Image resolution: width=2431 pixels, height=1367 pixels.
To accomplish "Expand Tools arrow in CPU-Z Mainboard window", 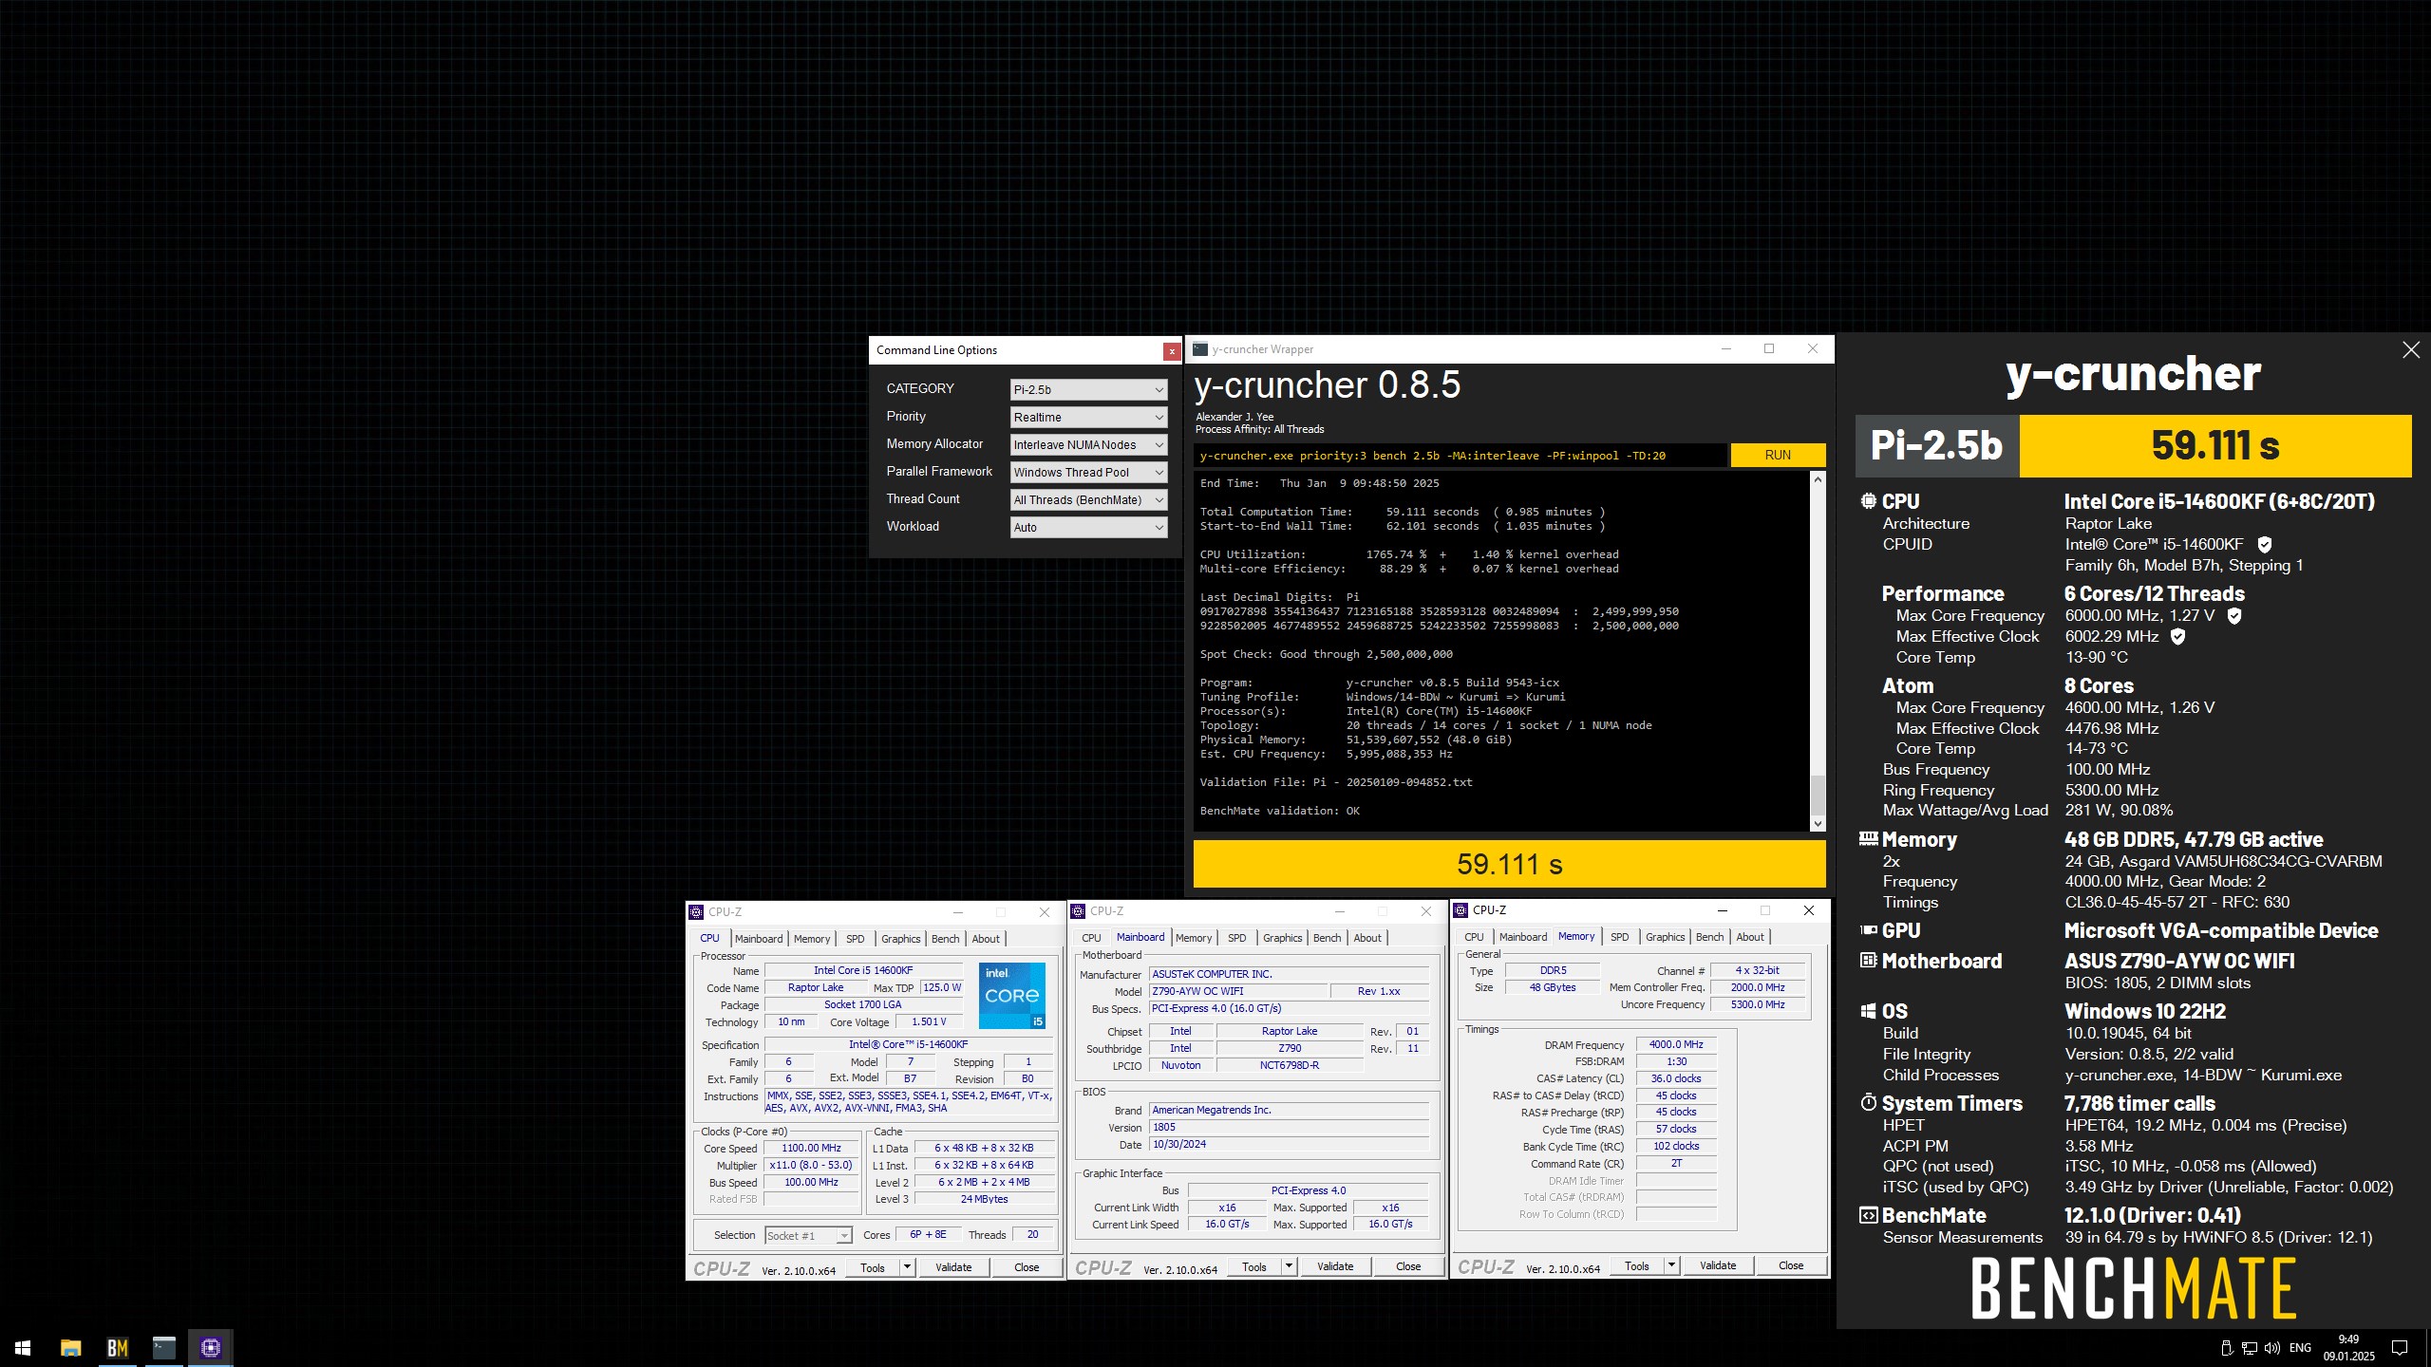I will point(1289,1266).
